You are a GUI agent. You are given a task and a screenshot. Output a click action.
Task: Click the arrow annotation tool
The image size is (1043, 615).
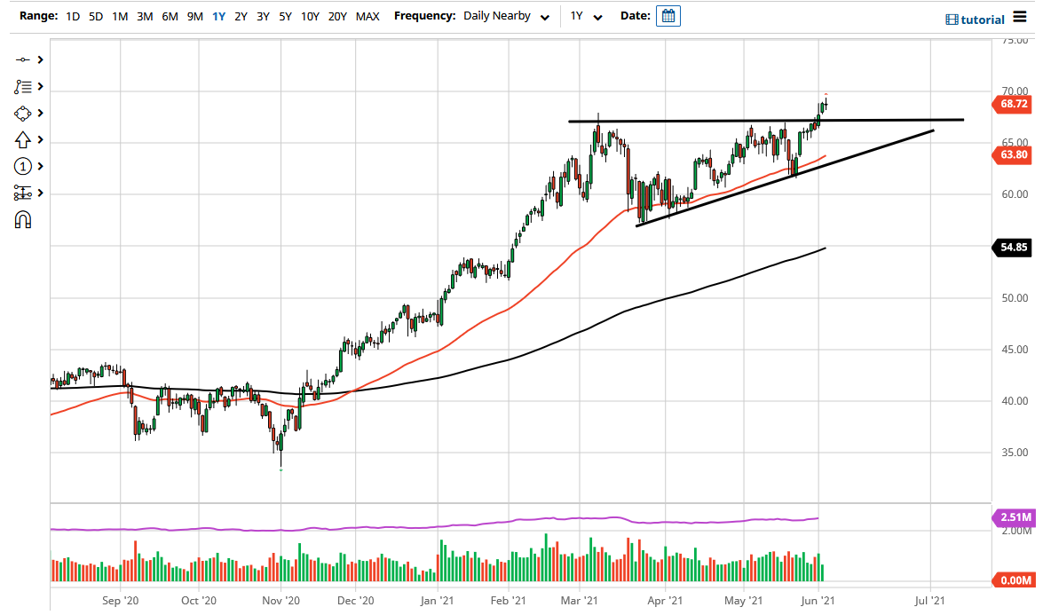click(22, 139)
